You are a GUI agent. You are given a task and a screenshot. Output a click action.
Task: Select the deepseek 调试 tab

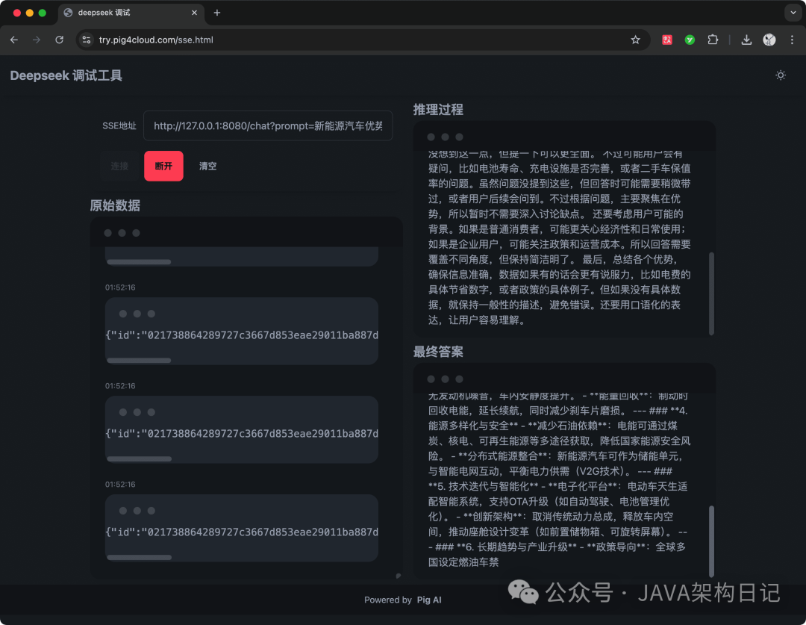(x=131, y=13)
